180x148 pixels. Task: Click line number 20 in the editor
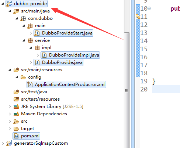(144, 89)
